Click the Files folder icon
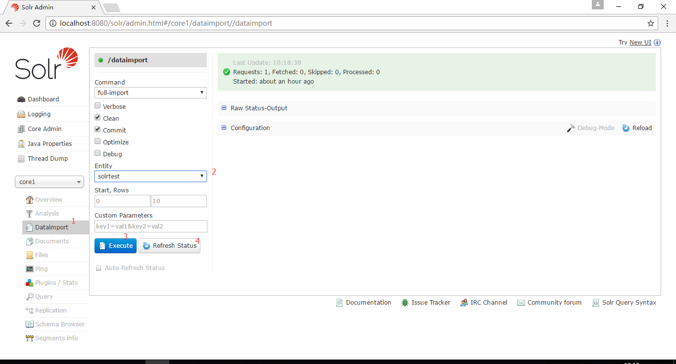Image resolution: width=676 pixels, height=364 pixels. tap(30, 255)
